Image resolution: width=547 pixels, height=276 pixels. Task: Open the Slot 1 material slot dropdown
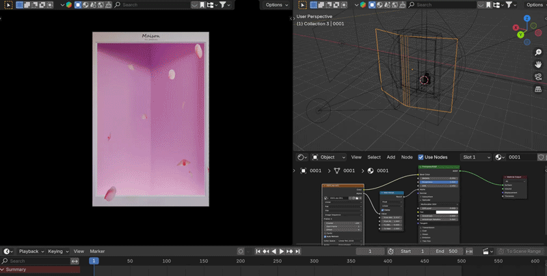point(476,157)
